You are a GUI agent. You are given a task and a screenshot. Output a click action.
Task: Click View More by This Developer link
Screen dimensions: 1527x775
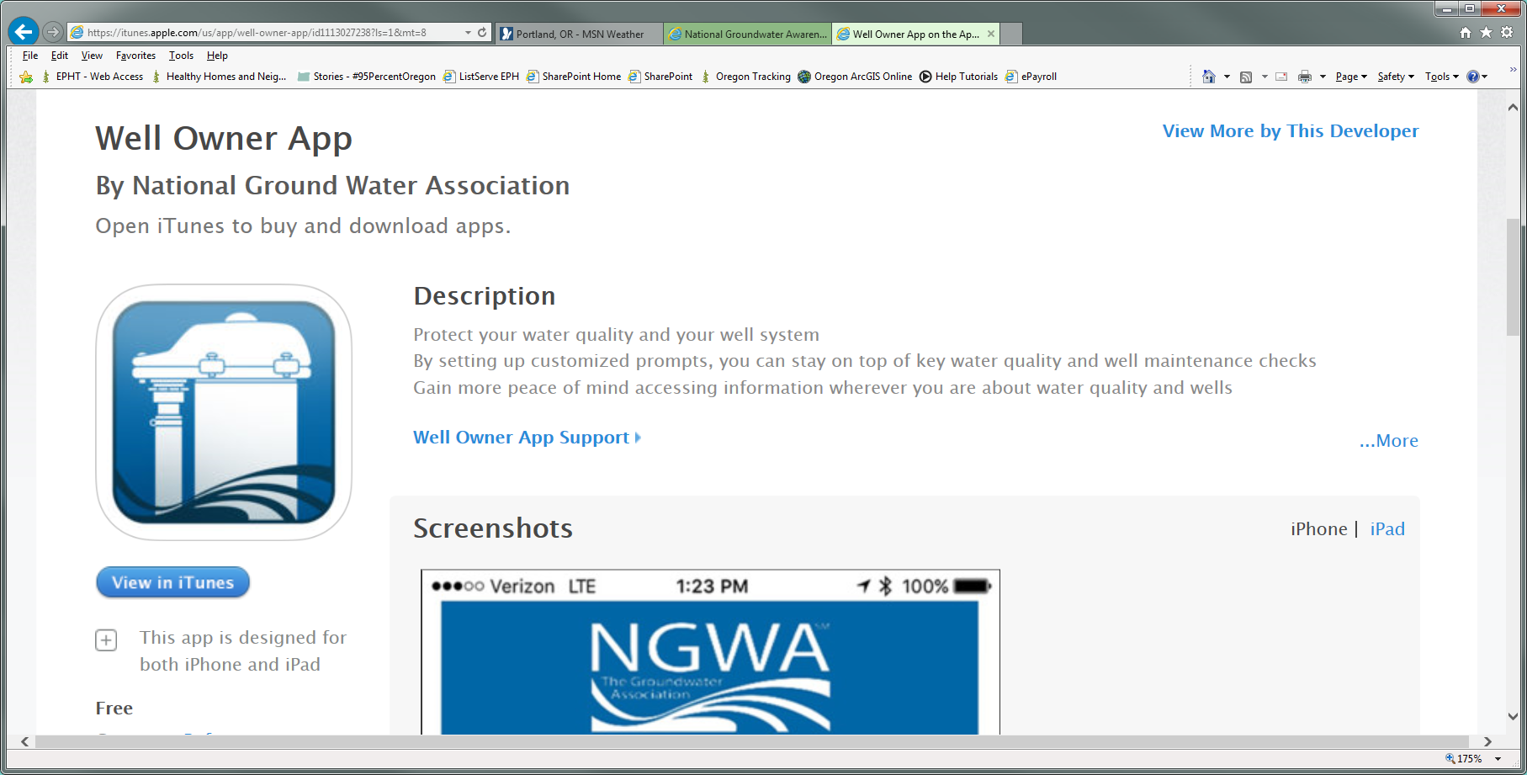tap(1291, 131)
